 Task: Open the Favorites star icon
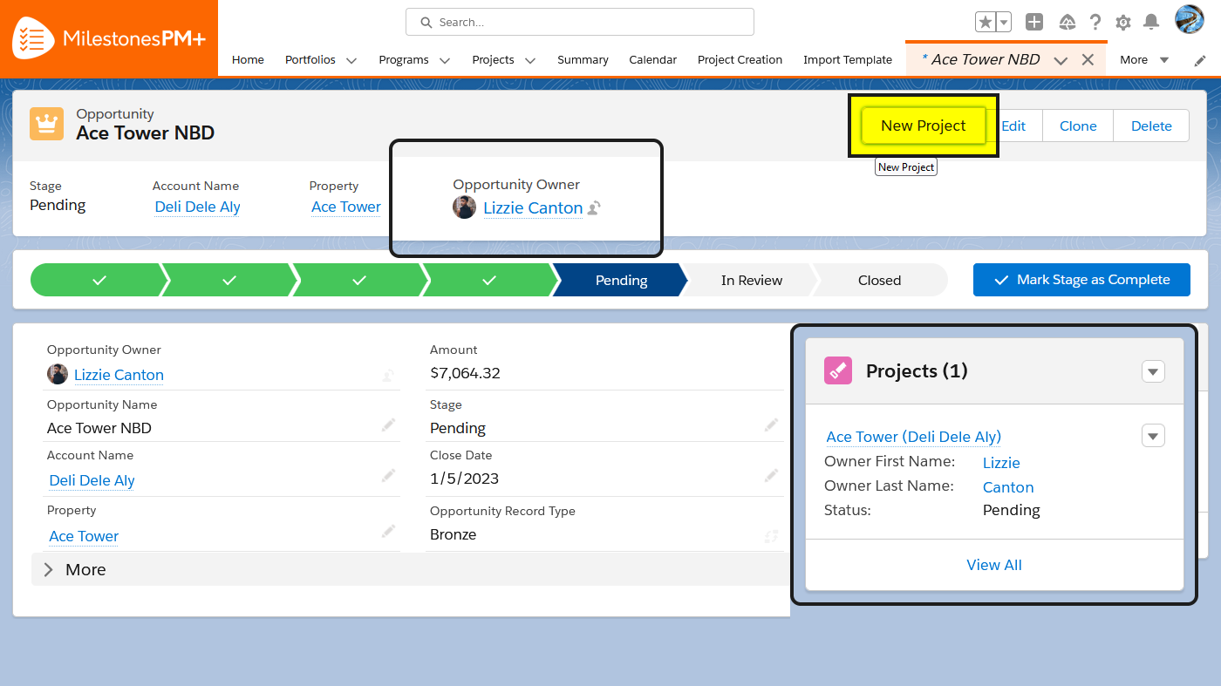[x=985, y=23]
